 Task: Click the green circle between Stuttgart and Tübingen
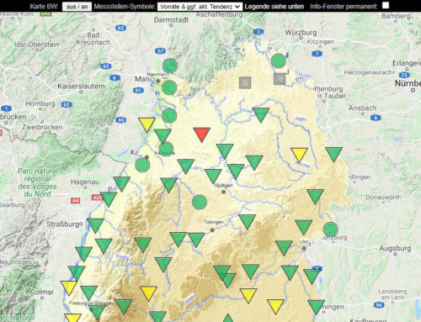[x=200, y=202]
